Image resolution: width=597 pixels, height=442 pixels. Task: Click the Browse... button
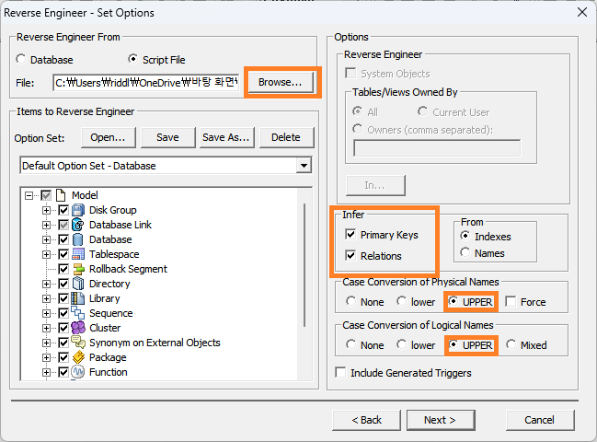tap(281, 82)
